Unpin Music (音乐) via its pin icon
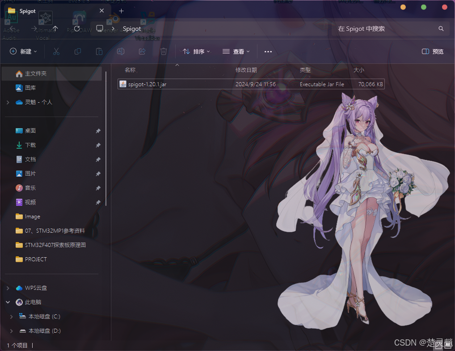This screenshot has height=351, width=455. pyautogui.click(x=98, y=188)
